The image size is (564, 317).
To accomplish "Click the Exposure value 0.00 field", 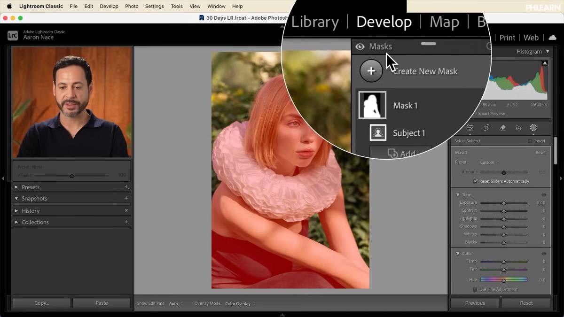I will [540, 203].
